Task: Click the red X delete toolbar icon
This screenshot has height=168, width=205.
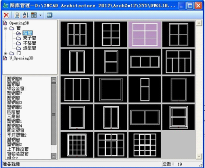Action: click(6, 15)
